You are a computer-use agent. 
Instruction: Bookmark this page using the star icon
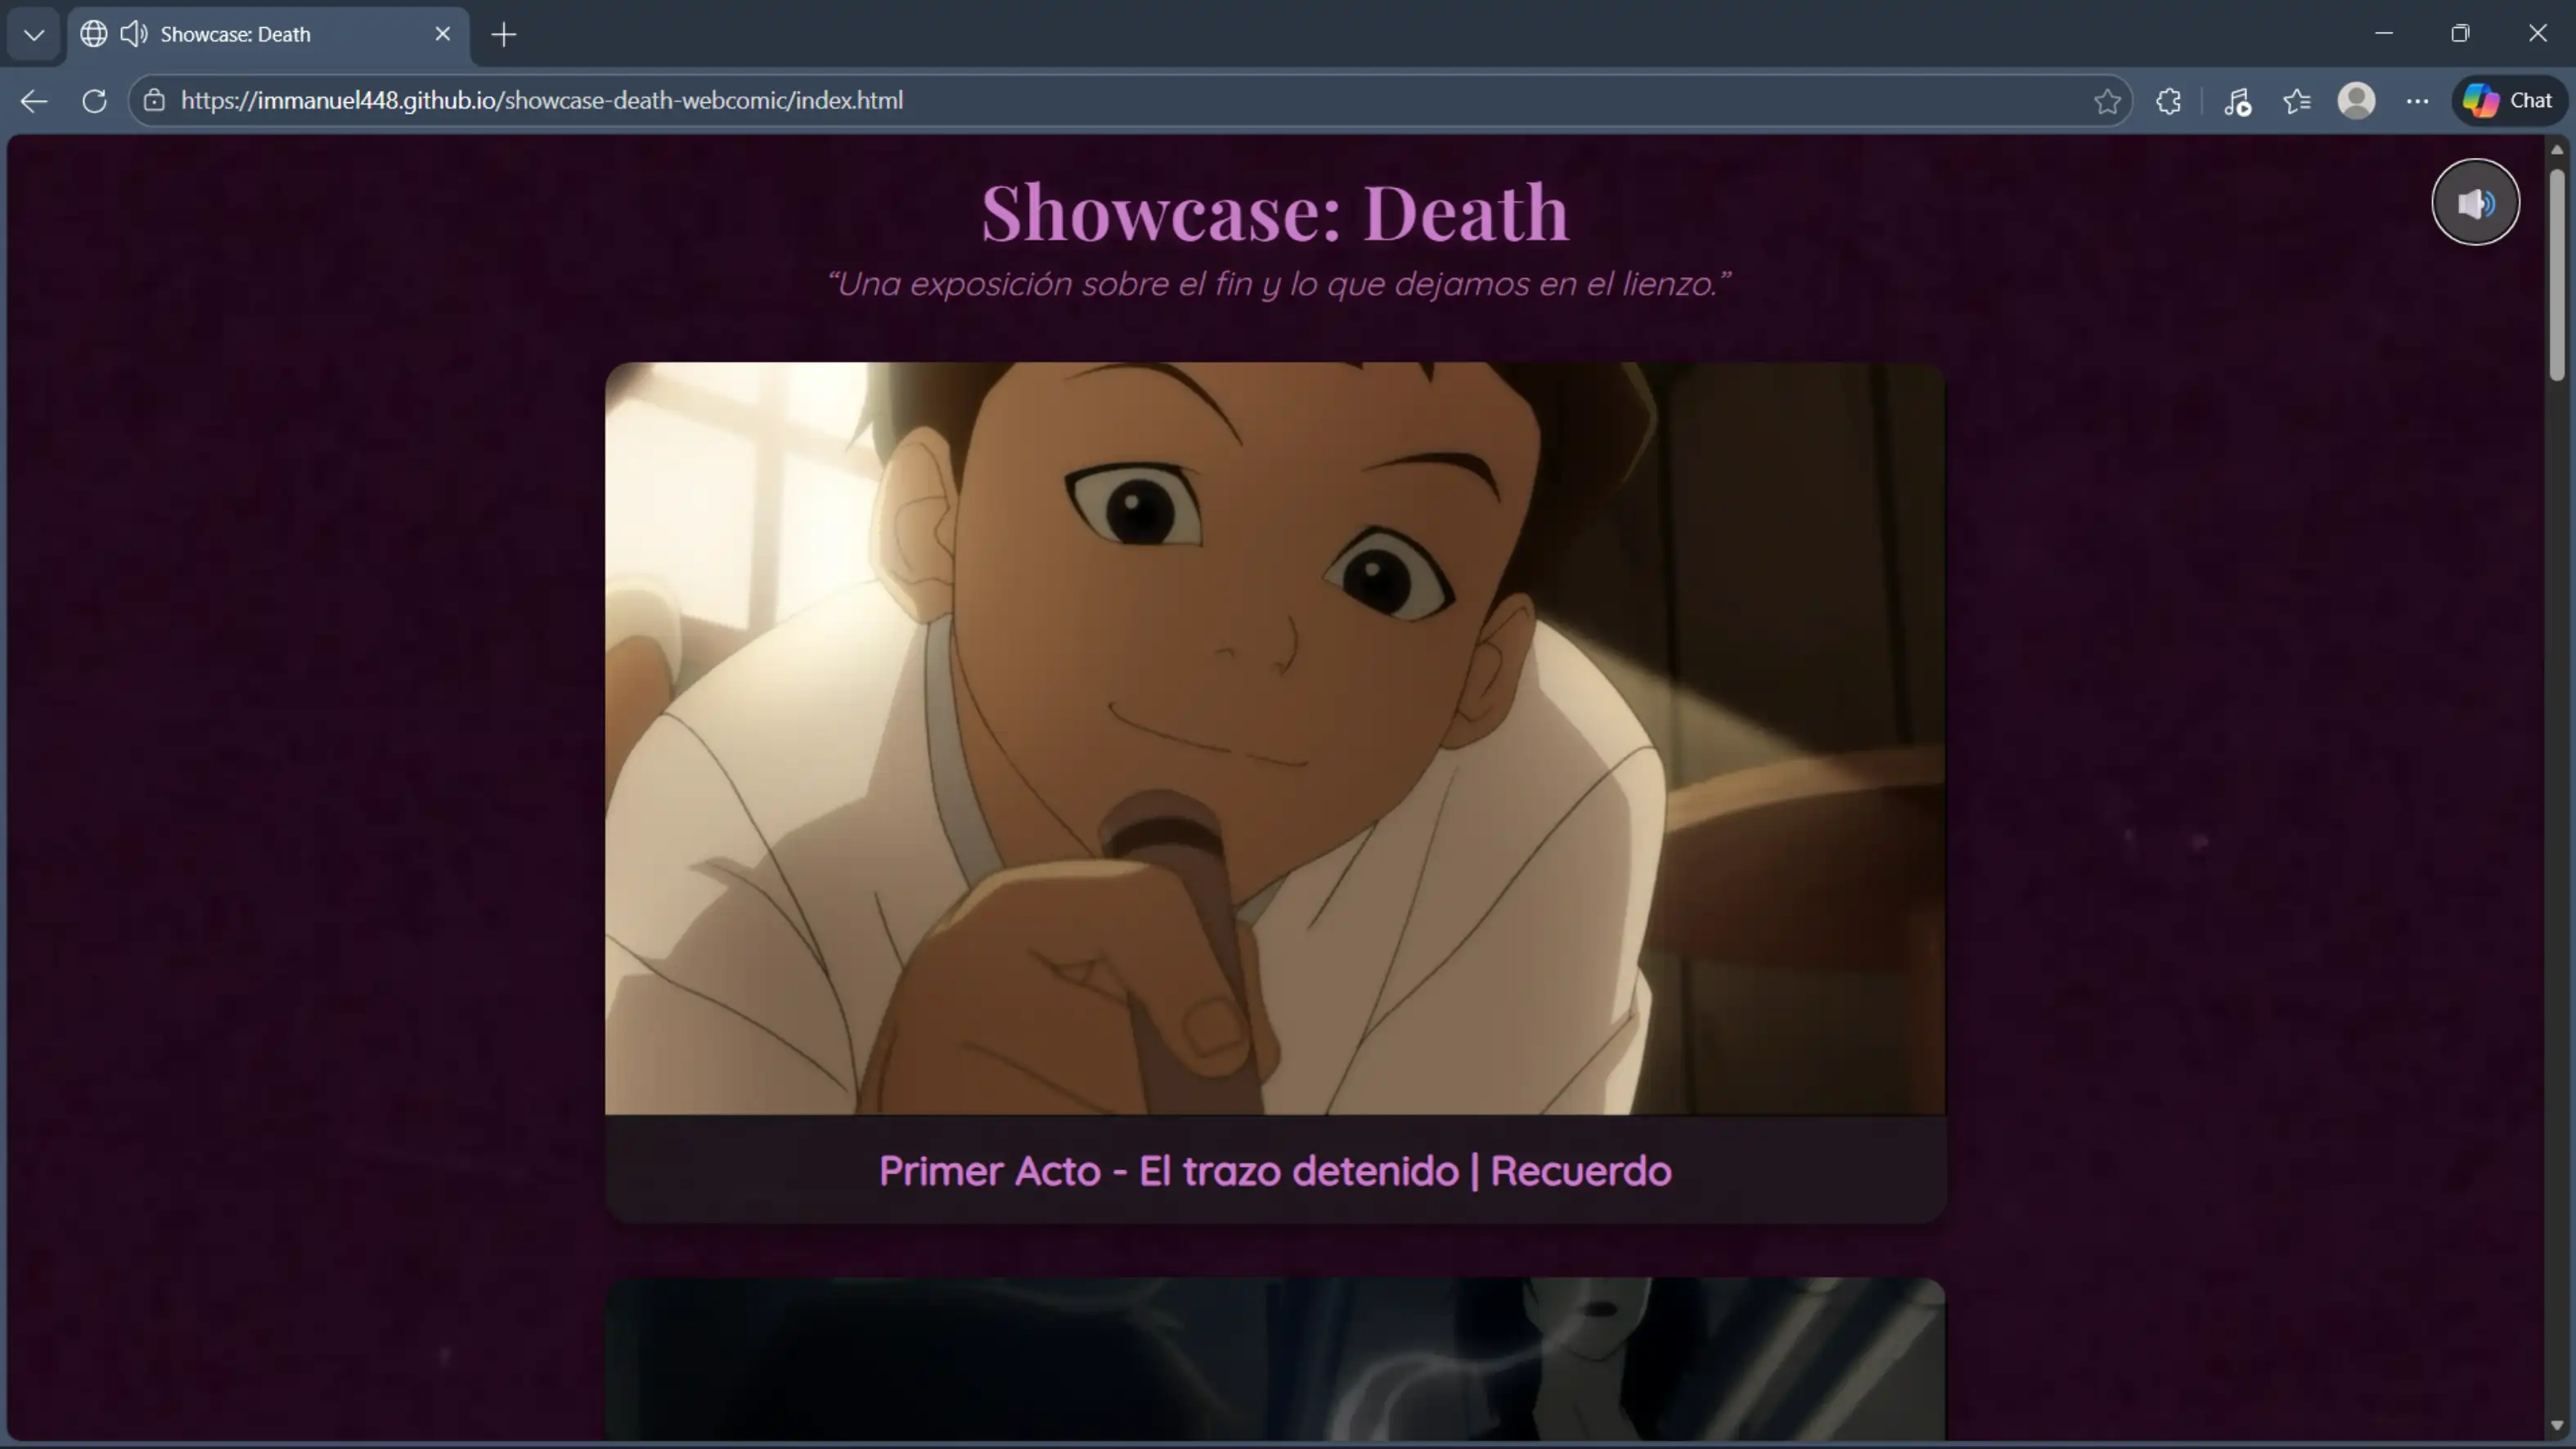2107,100
